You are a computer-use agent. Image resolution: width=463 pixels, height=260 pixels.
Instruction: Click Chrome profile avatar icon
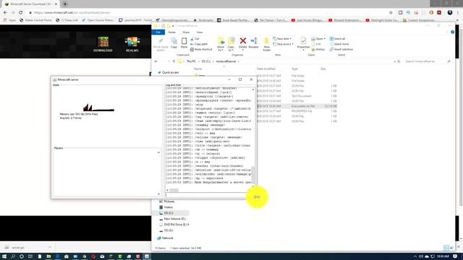pos(450,13)
